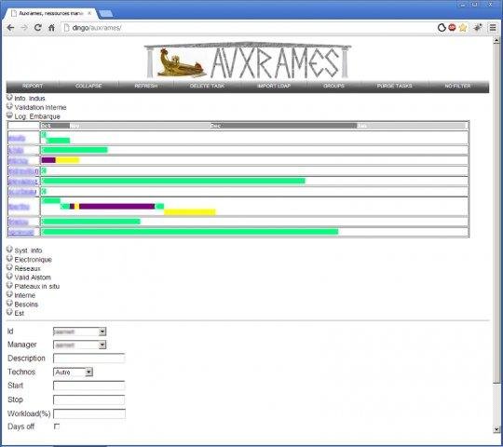Image resolution: width=503 pixels, height=447 pixels.
Task: Click REFRESH in the menu bar
Action: click(x=146, y=86)
